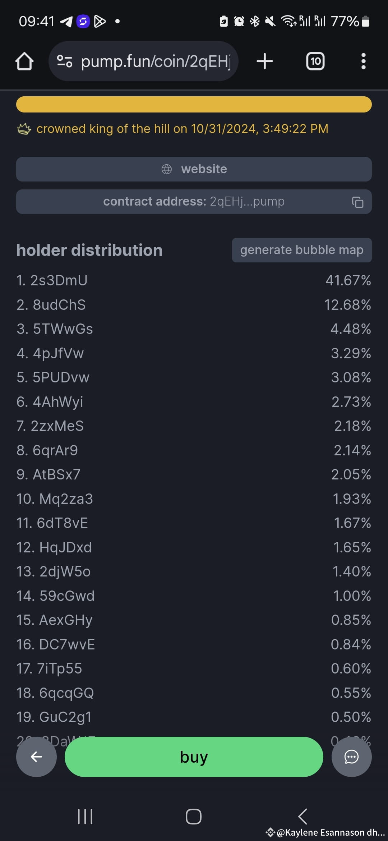The image size is (388, 841).
Task: Open holder 2s3DmU with 41.67%
Action: pyautogui.click(x=194, y=280)
